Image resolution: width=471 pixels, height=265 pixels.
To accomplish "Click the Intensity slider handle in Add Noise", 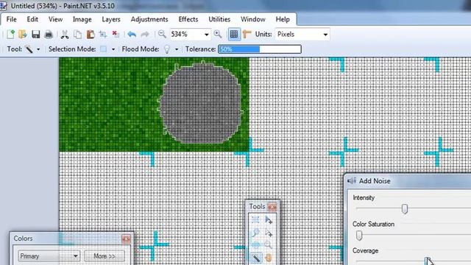I will coord(405,209).
